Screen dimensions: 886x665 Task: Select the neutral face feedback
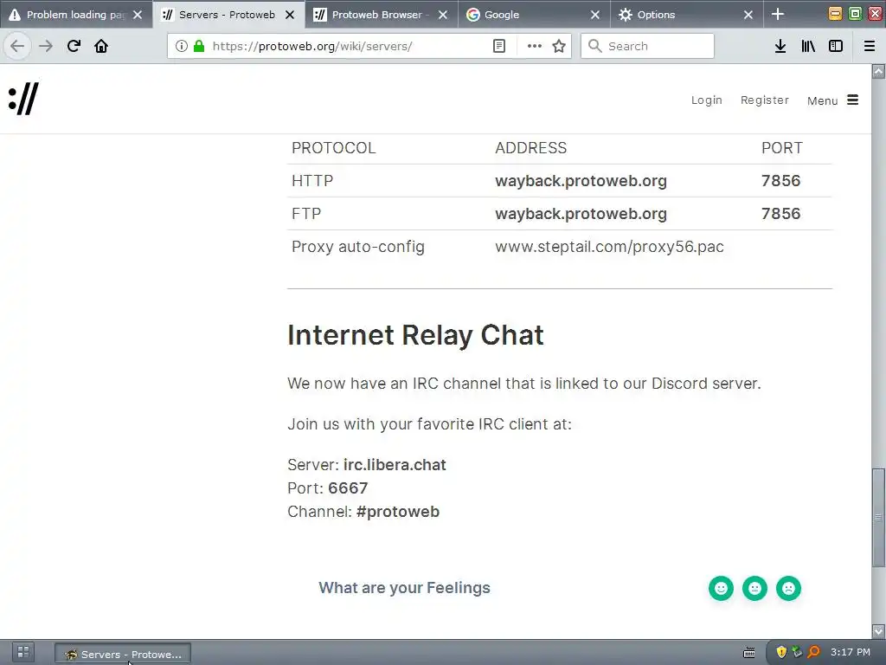click(x=754, y=588)
